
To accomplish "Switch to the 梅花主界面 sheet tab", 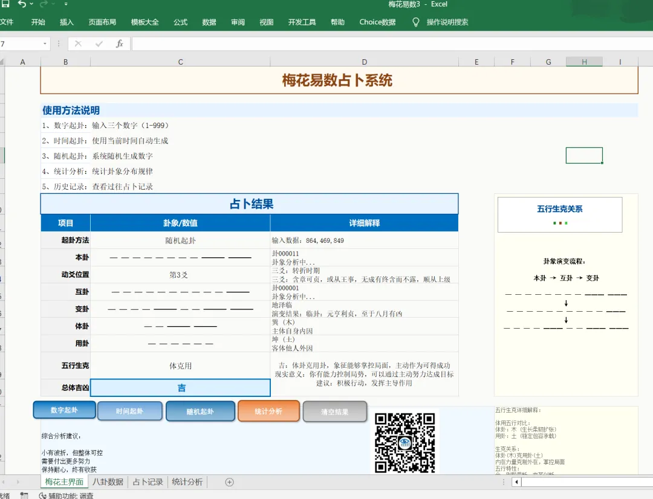I will [x=64, y=482].
